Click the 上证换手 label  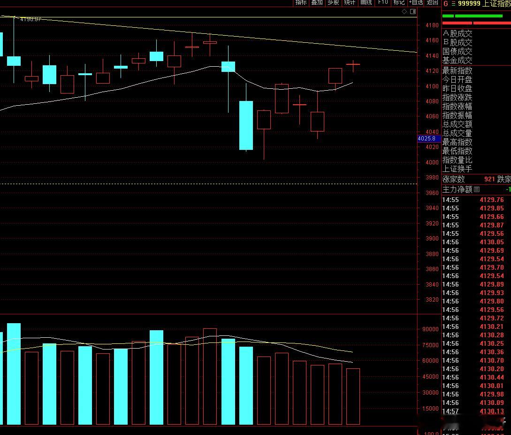click(x=457, y=169)
